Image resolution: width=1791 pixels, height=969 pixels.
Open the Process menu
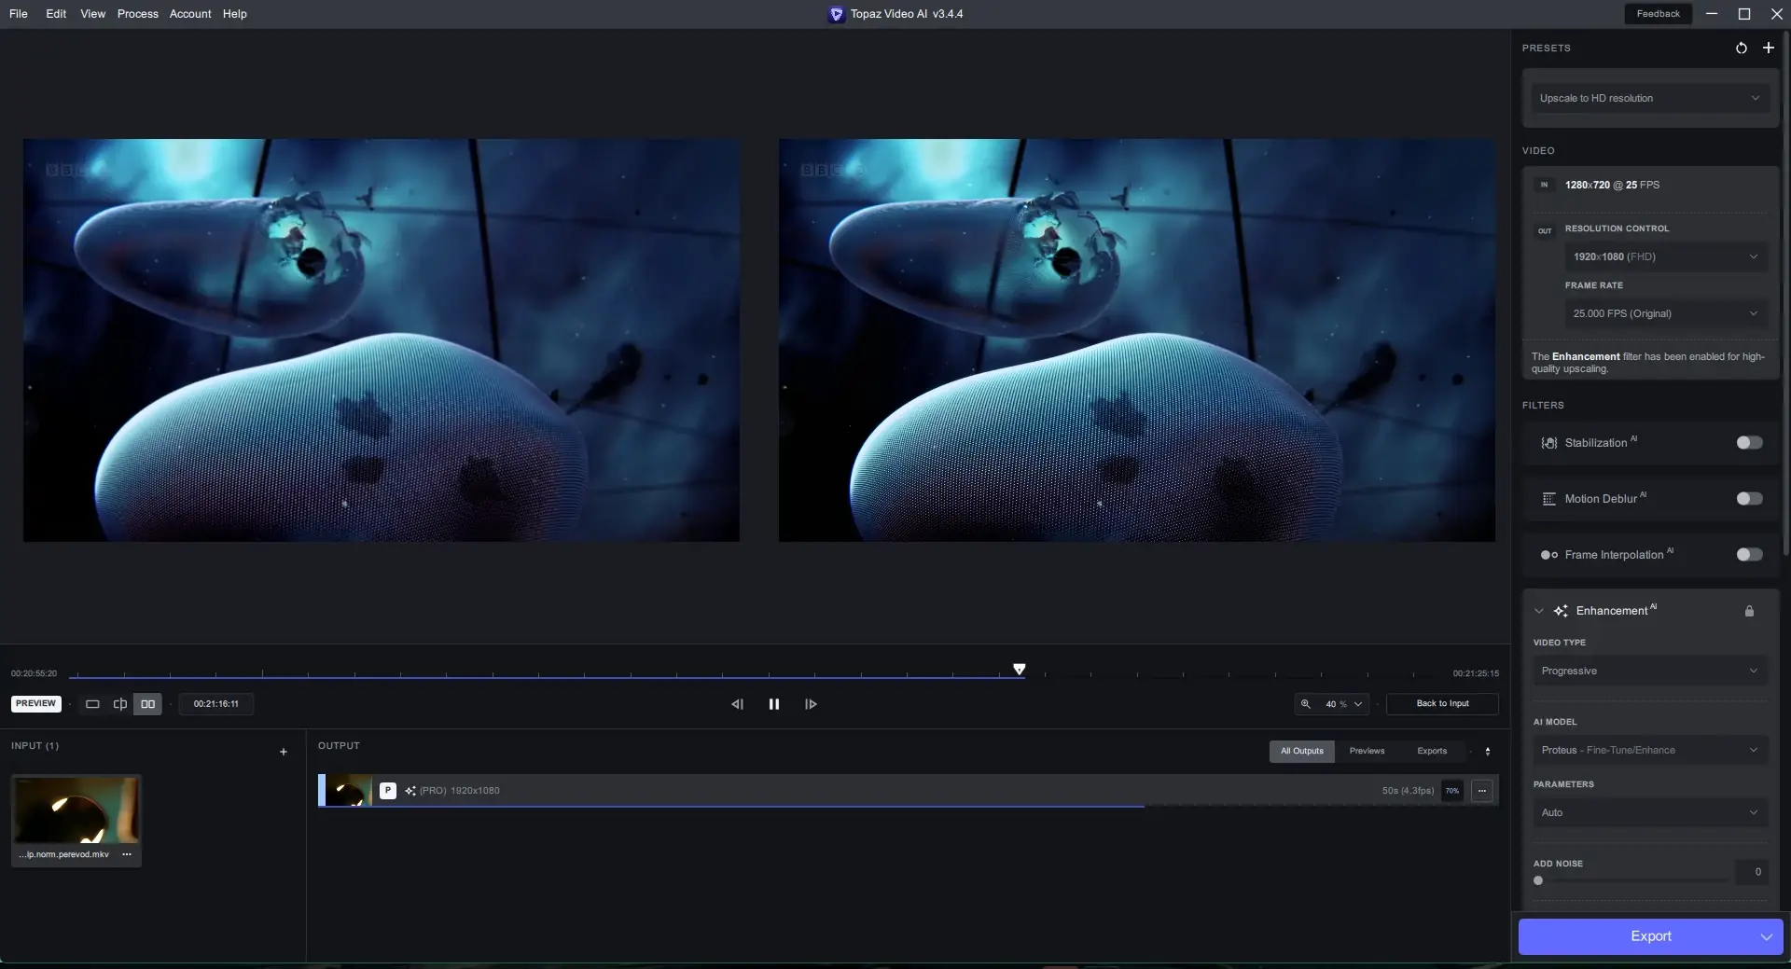137,14
